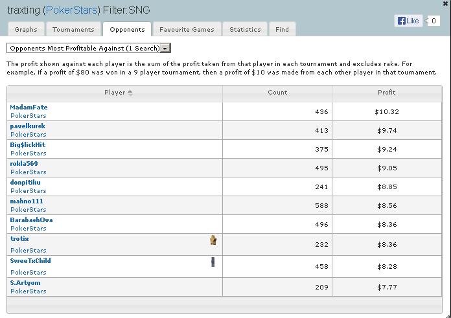451x318 pixels.
Task: Click the mahno111 player name
Action: coord(27,201)
